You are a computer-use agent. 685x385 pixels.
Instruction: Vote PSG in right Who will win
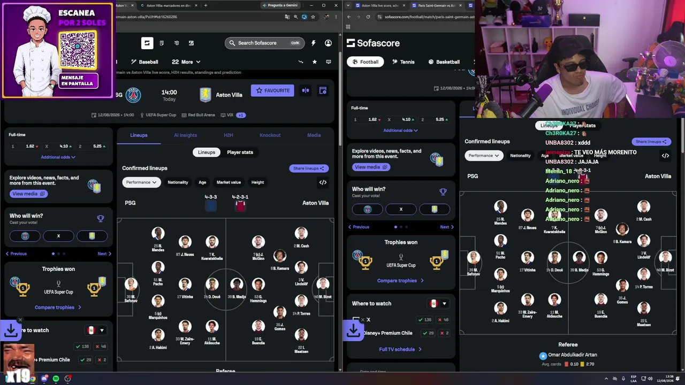(x=367, y=209)
